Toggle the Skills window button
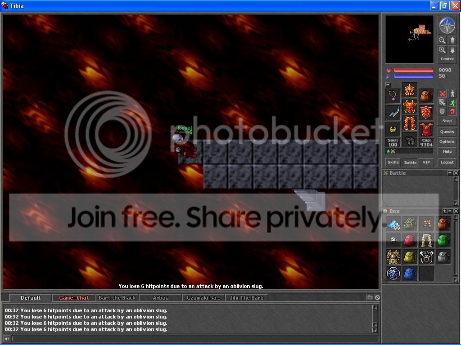 [393, 162]
